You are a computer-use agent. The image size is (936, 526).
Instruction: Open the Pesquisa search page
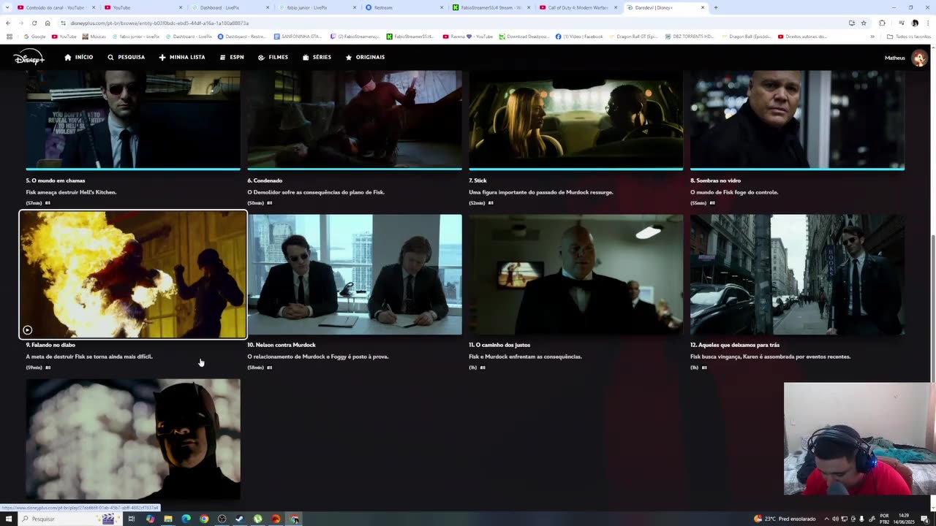pyautogui.click(x=127, y=57)
